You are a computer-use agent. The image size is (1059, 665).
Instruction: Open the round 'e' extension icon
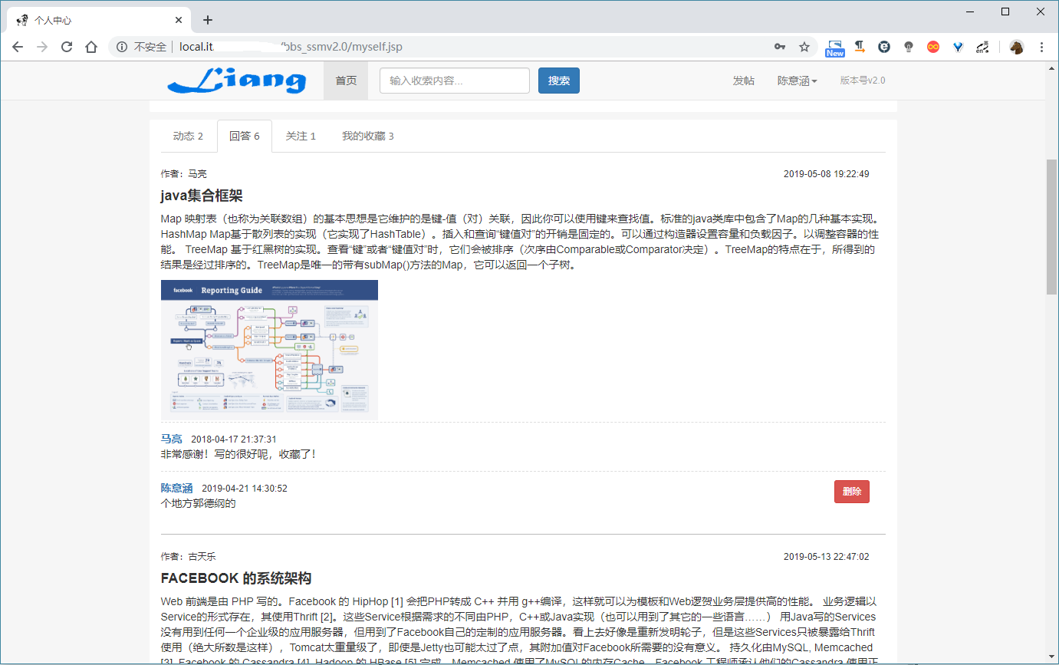[x=884, y=47]
